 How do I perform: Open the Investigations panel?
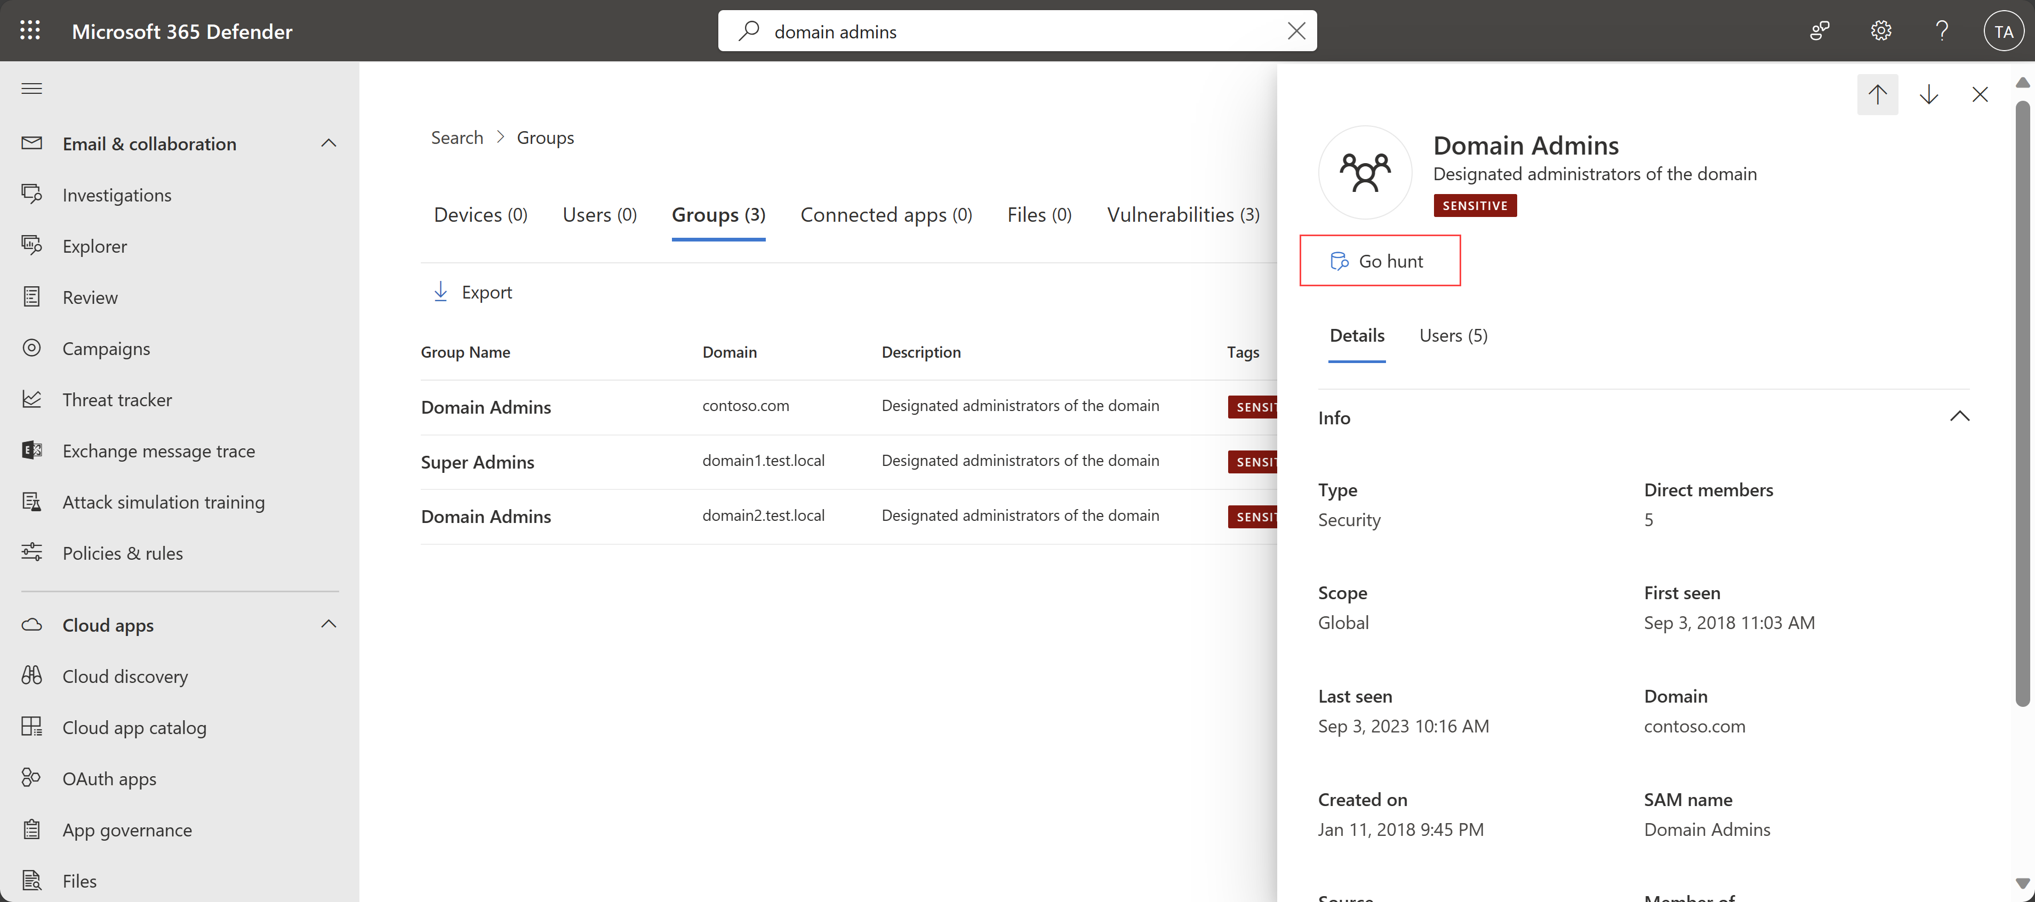[116, 194]
